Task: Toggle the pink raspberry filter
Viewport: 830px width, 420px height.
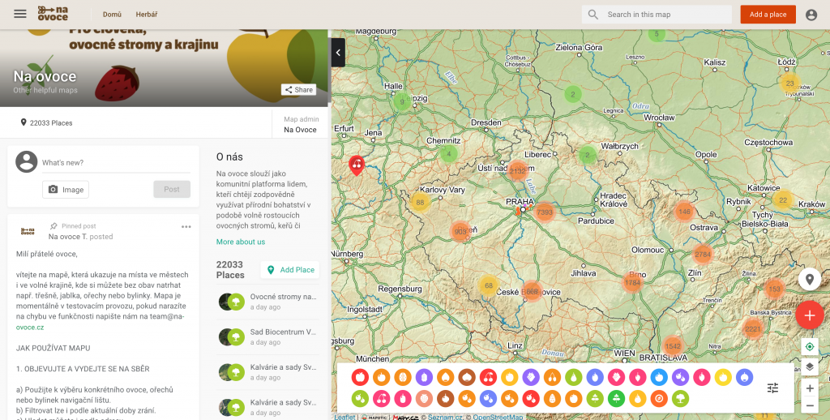Action: coord(616,377)
